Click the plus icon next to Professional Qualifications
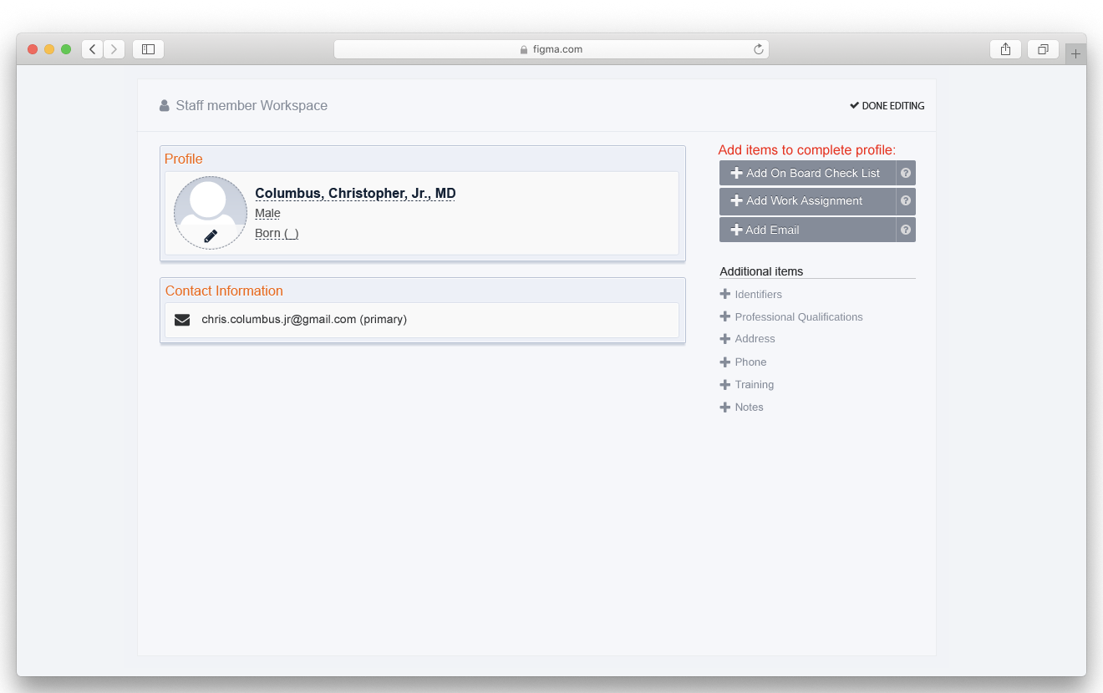This screenshot has width=1103, height=693. [725, 316]
